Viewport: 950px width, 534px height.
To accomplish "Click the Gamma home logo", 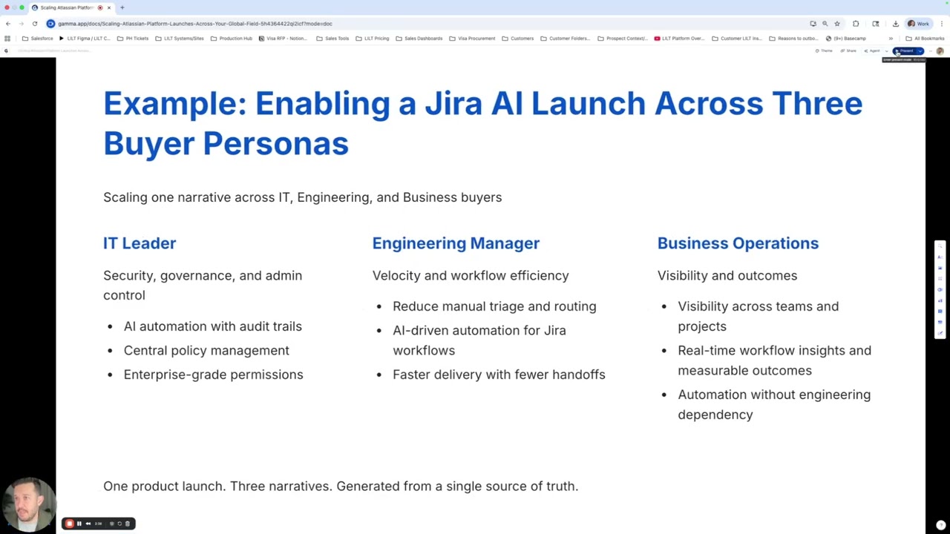I will 7,51.
